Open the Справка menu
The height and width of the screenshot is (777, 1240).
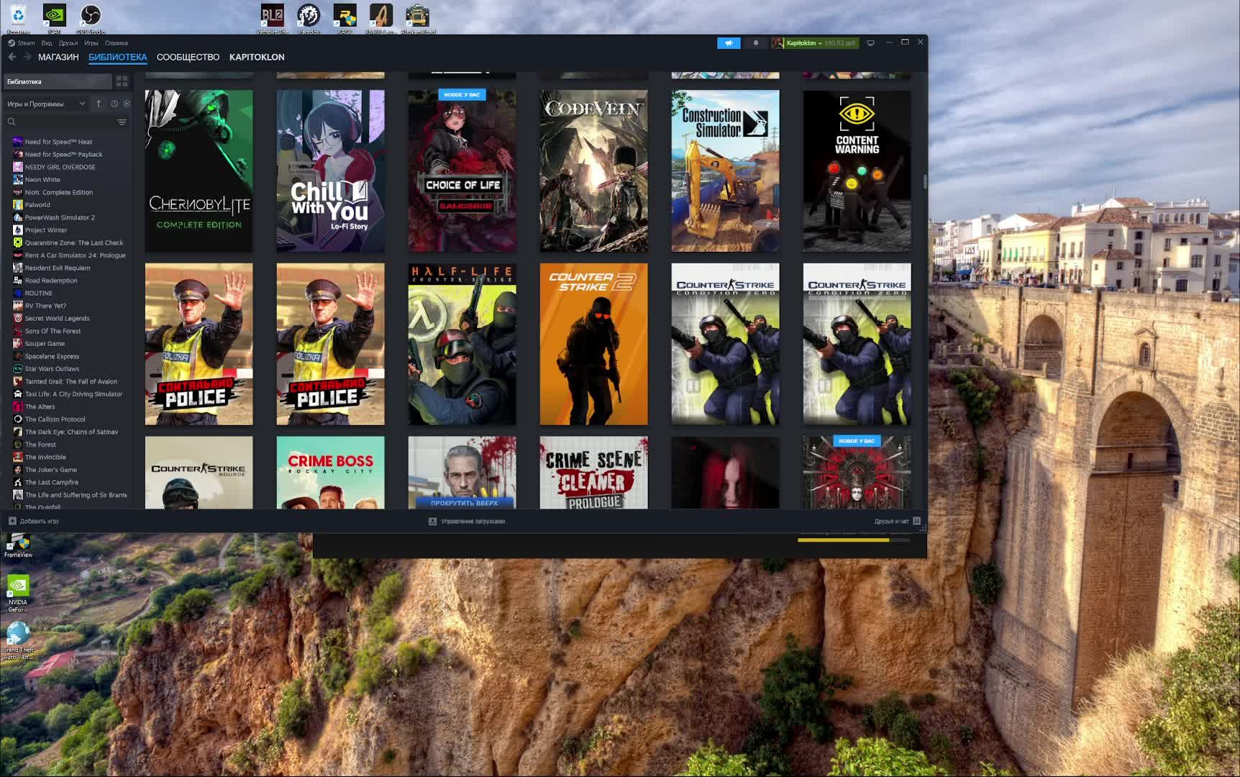(x=117, y=43)
